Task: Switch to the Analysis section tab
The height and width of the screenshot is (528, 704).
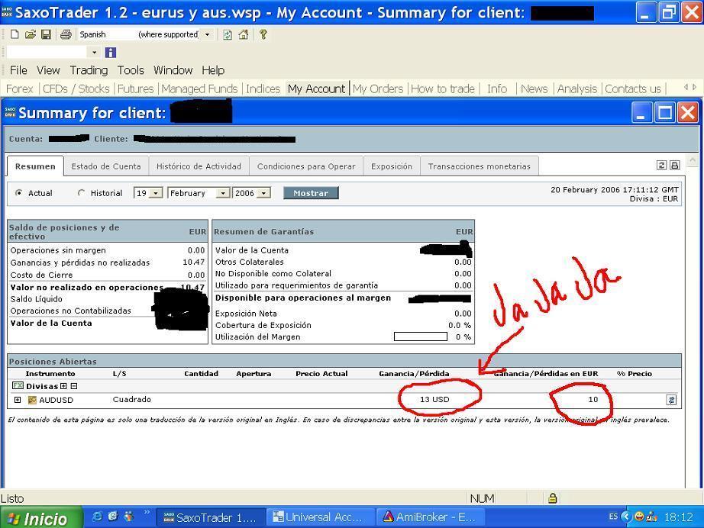Action: click(x=577, y=89)
